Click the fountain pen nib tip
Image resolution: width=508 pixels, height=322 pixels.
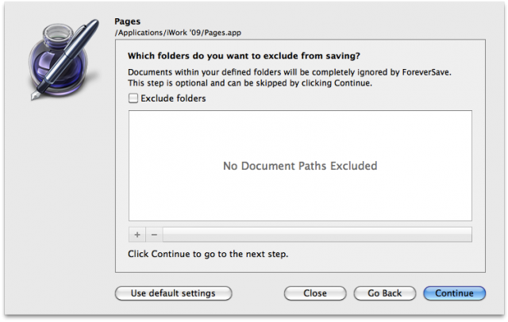34,97
